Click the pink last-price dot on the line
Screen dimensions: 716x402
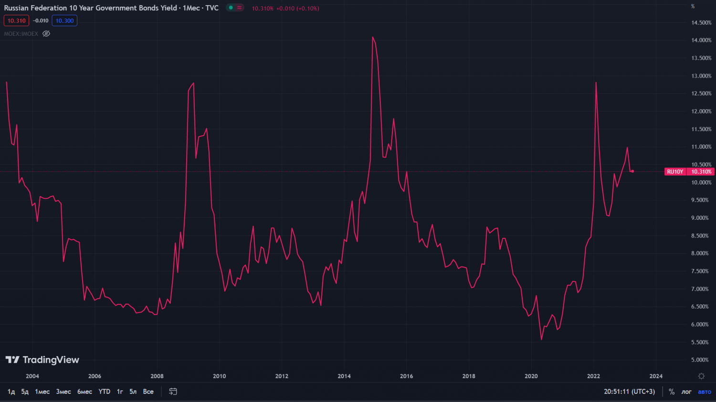(x=632, y=171)
